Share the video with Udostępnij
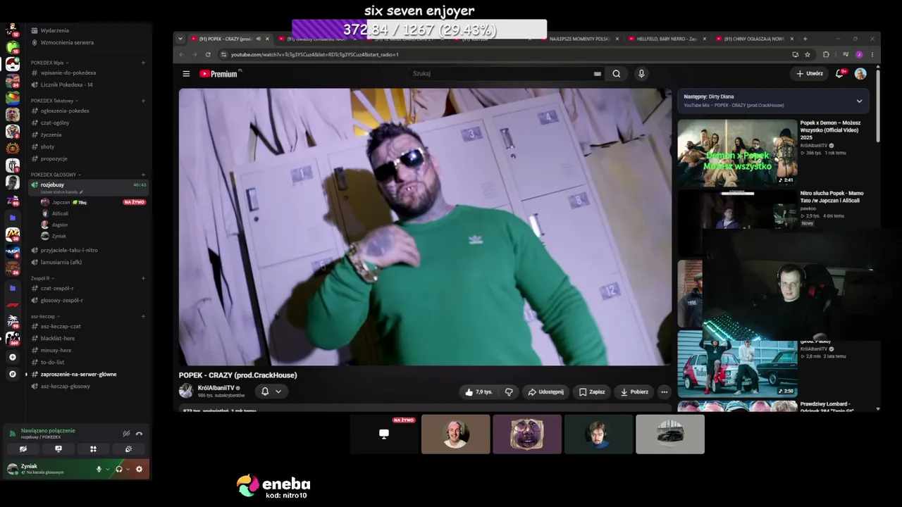Viewport: 902px width, 507px height. pos(546,392)
